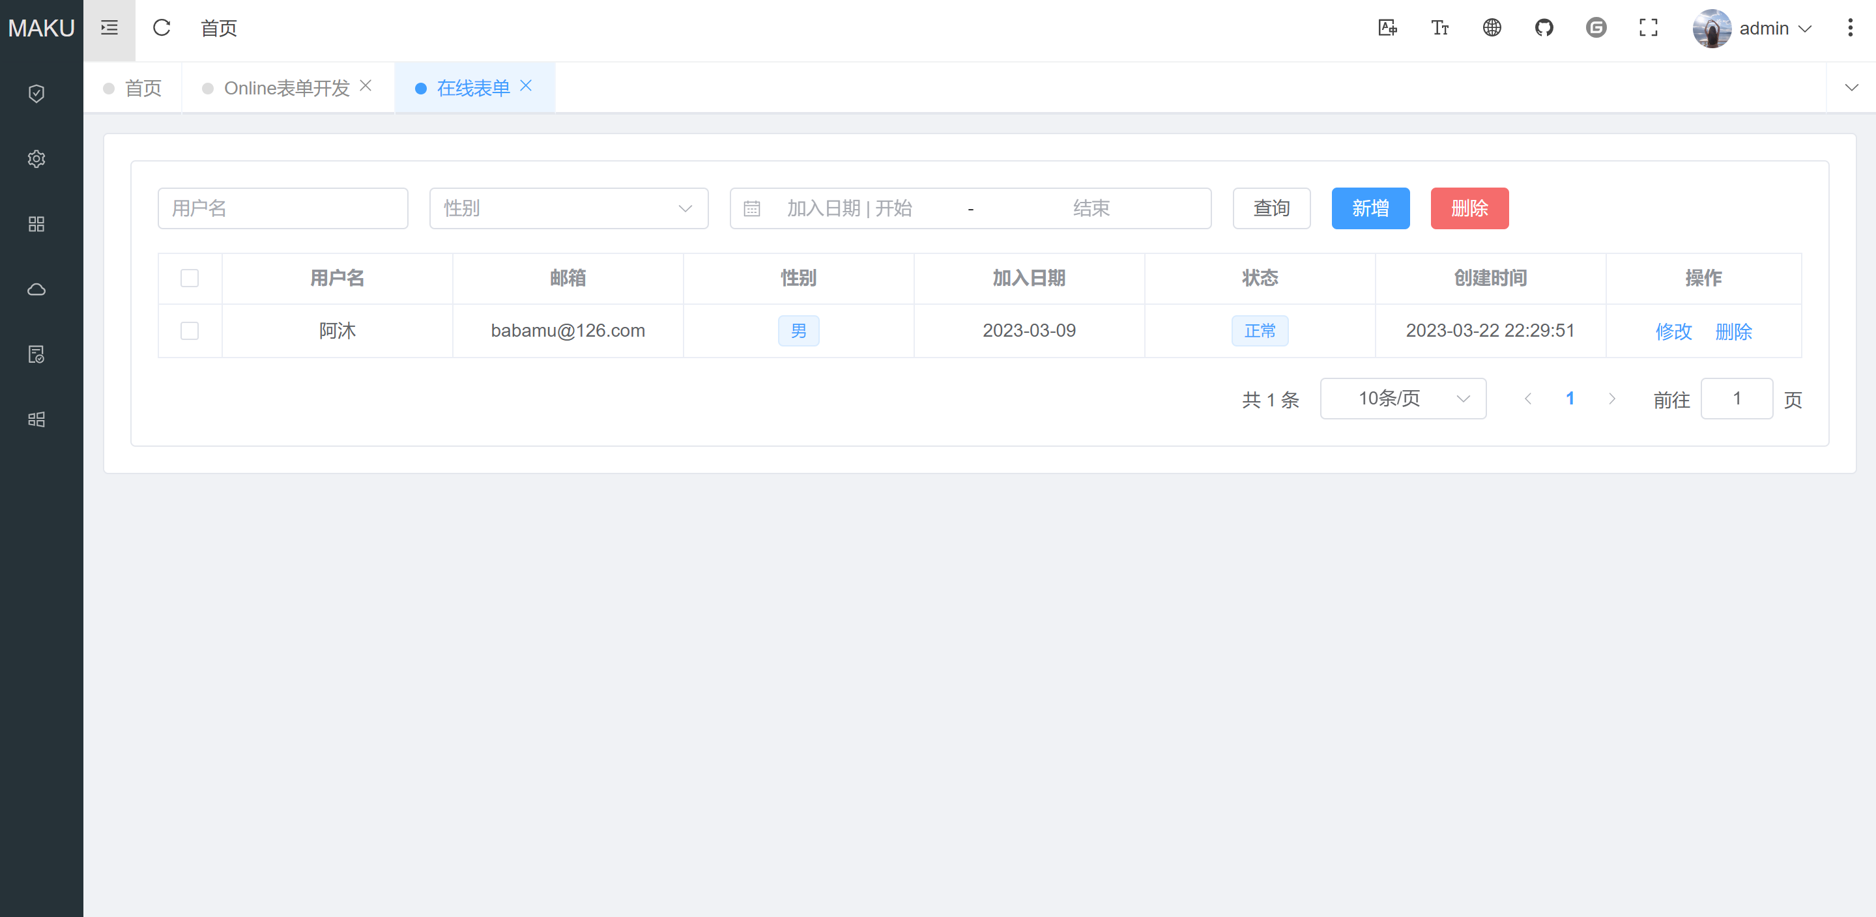The image size is (1876, 917).
Task: Enter fullscreen mode
Action: click(1648, 27)
